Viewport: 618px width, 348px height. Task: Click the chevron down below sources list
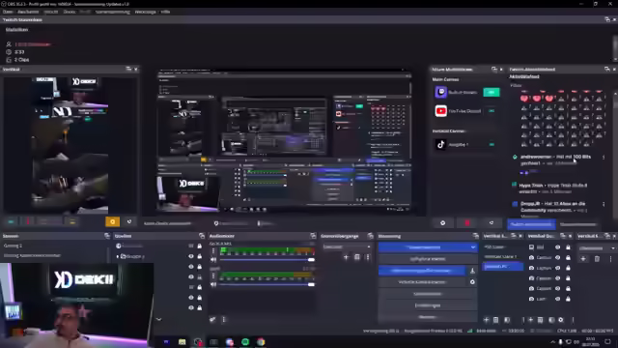[x=158, y=319]
